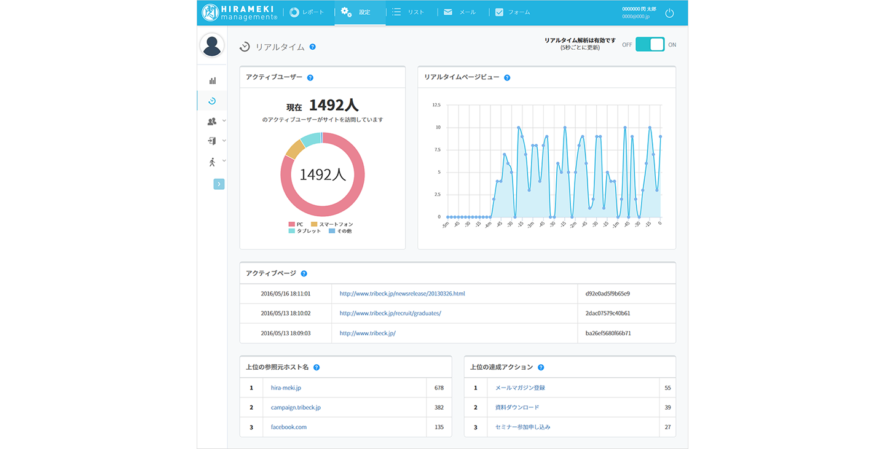
Task: Click referrer count 678
Action: click(439, 388)
